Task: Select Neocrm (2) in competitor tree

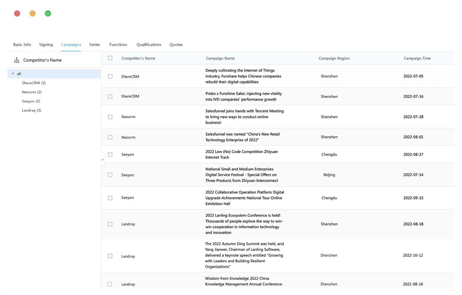Action: click(x=32, y=92)
